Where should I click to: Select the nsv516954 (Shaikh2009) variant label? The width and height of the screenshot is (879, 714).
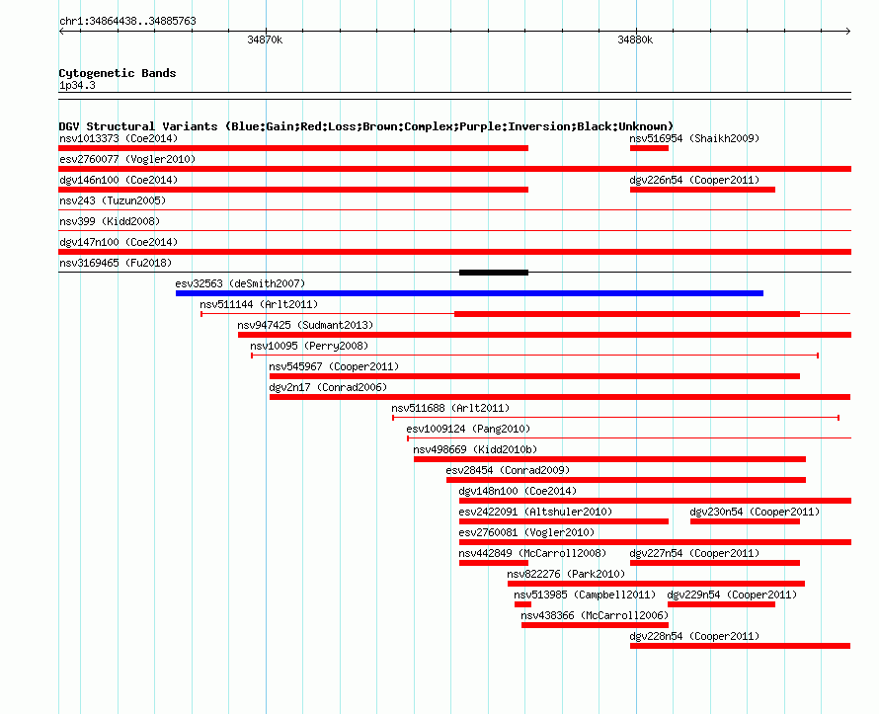pos(694,138)
